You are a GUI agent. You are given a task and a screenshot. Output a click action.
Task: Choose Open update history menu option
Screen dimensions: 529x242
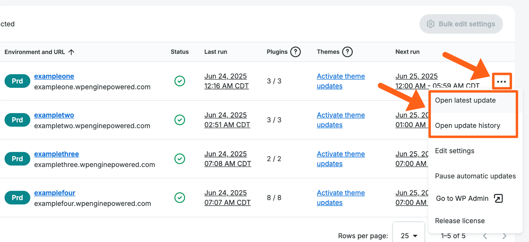(467, 126)
